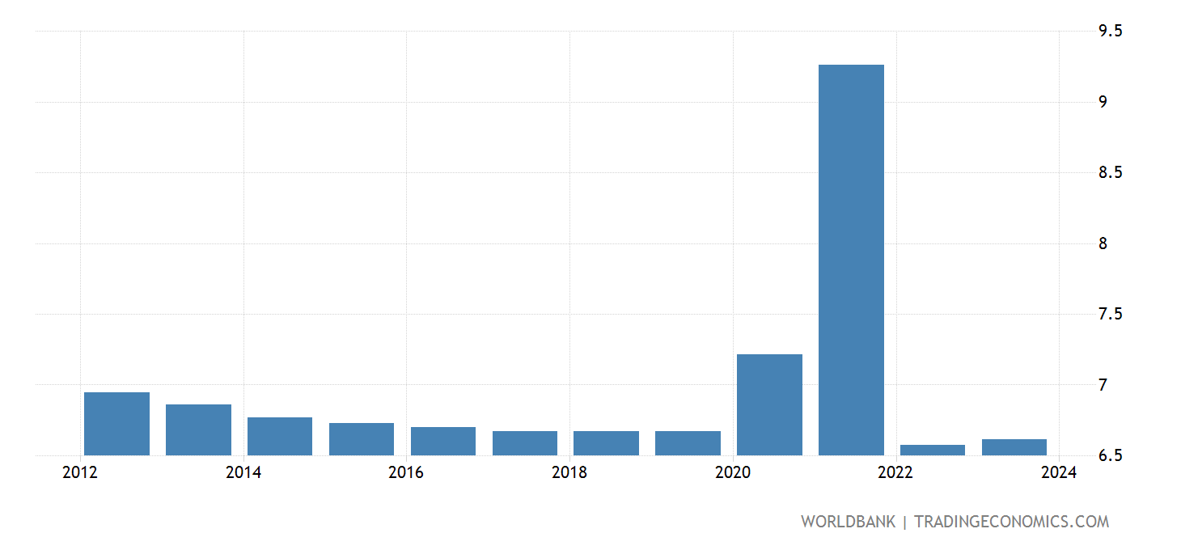
Task: Select the last bar just before 2024
Action: pos(1014,447)
